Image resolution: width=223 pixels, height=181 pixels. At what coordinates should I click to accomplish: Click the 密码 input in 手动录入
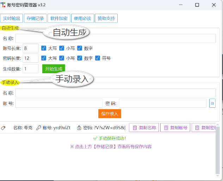click(x=162, y=103)
